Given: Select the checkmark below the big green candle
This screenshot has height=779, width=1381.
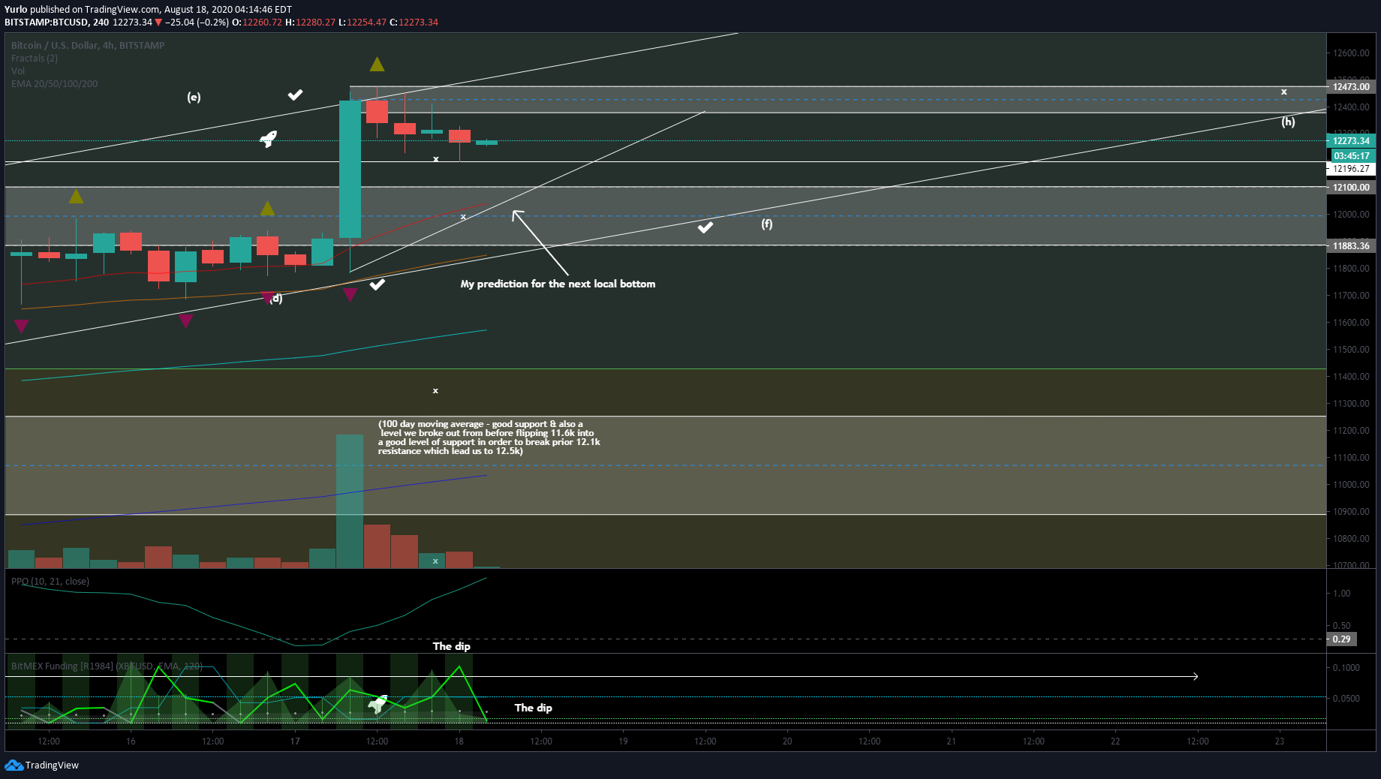Looking at the screenshot, I should point(378,284).
